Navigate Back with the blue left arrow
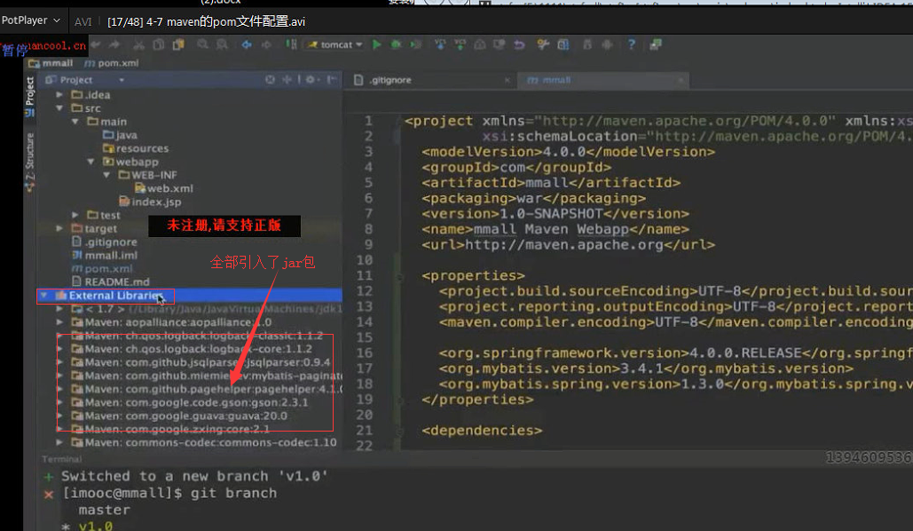 click(247, 44)
